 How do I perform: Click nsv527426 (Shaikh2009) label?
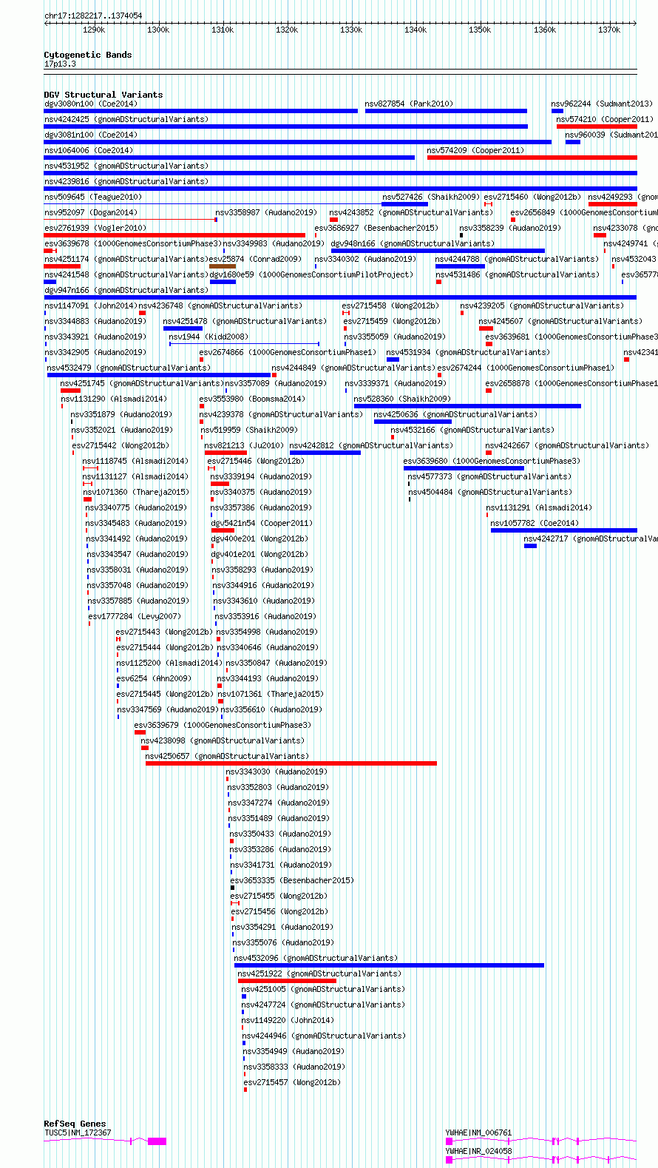[431, 197]
